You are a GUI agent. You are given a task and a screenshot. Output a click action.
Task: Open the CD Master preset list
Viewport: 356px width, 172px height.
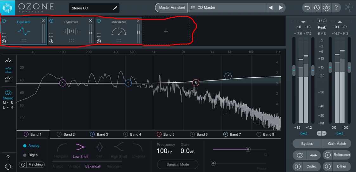[227, 8]
